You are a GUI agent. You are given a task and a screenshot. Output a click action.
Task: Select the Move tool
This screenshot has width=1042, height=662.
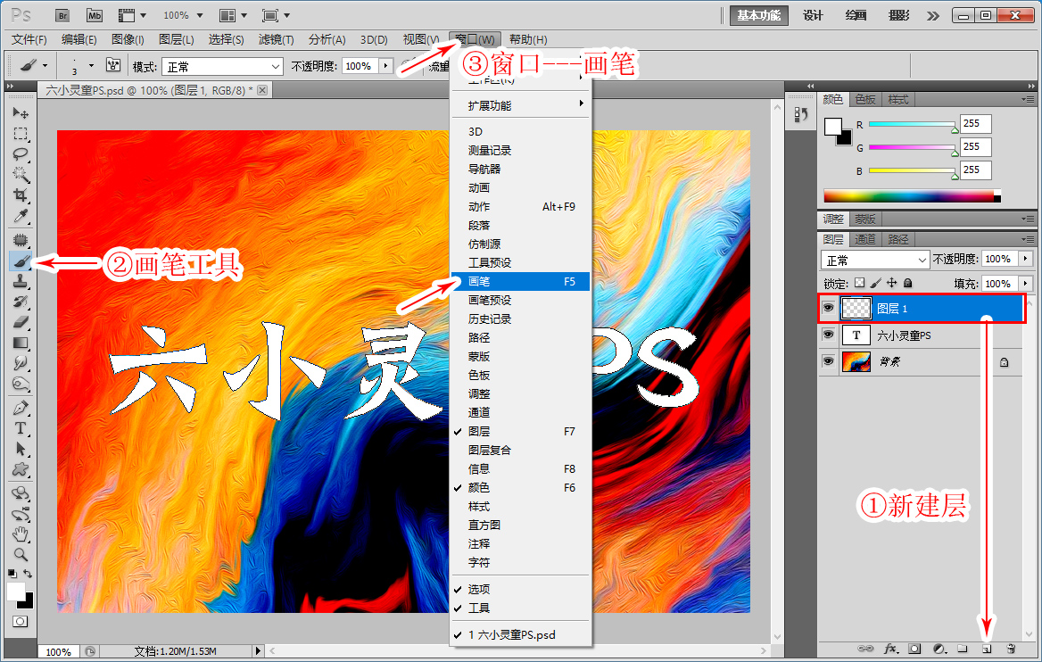pos(21,113)
